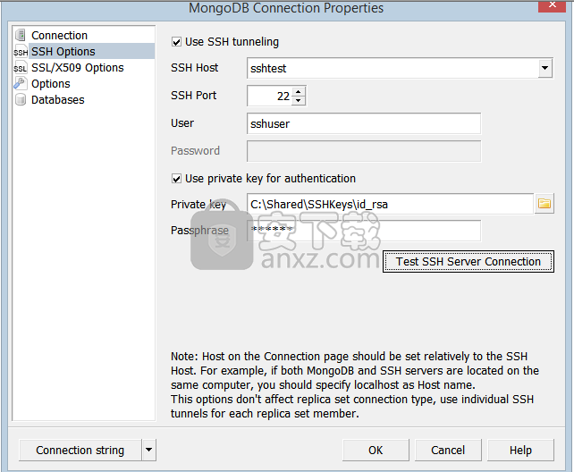
Task: Select SSL/X509 Options page
Action: pyautogui.click(x=77, y=68)
